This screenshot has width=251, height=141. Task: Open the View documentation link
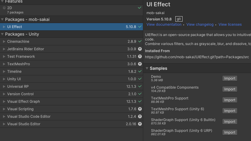pyautogui.click(x=164, y=24)
